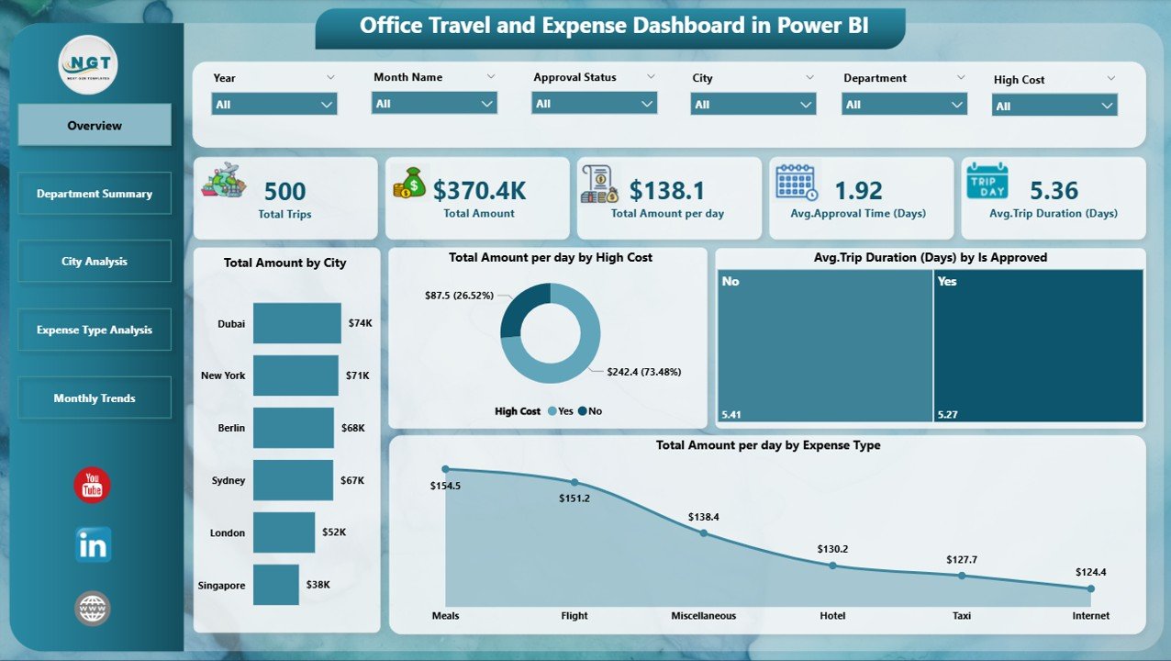
Task: Click the Miscellaneous data point $138.4
Action: [x=703, y=532]
